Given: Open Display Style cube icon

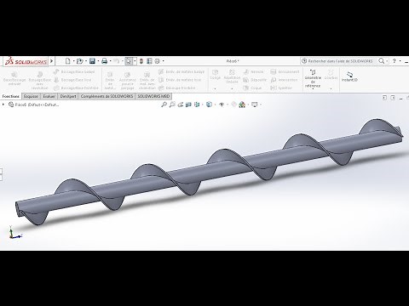Looking at the screenshot, I should [209, 105].
